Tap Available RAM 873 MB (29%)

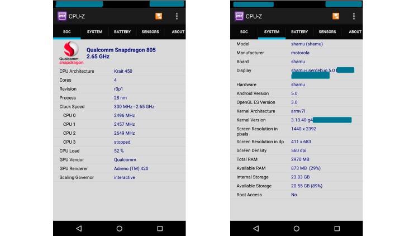[306, 168]
